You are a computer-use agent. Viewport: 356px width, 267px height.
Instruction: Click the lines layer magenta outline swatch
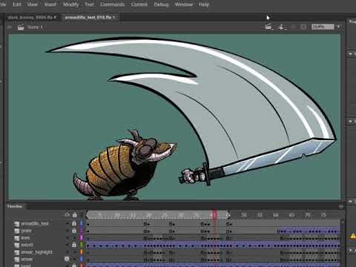(81, 238)
